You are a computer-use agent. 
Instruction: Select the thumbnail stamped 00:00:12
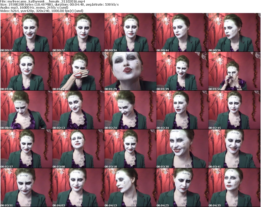27,32
